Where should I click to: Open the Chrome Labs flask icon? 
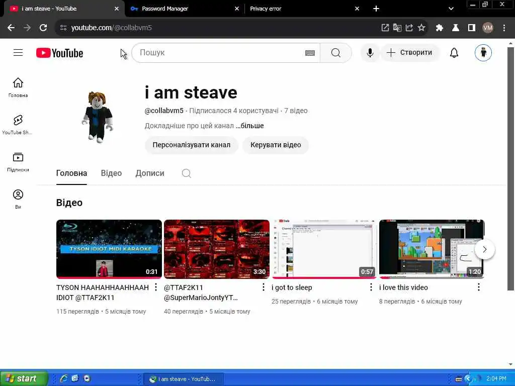[456, 28]
